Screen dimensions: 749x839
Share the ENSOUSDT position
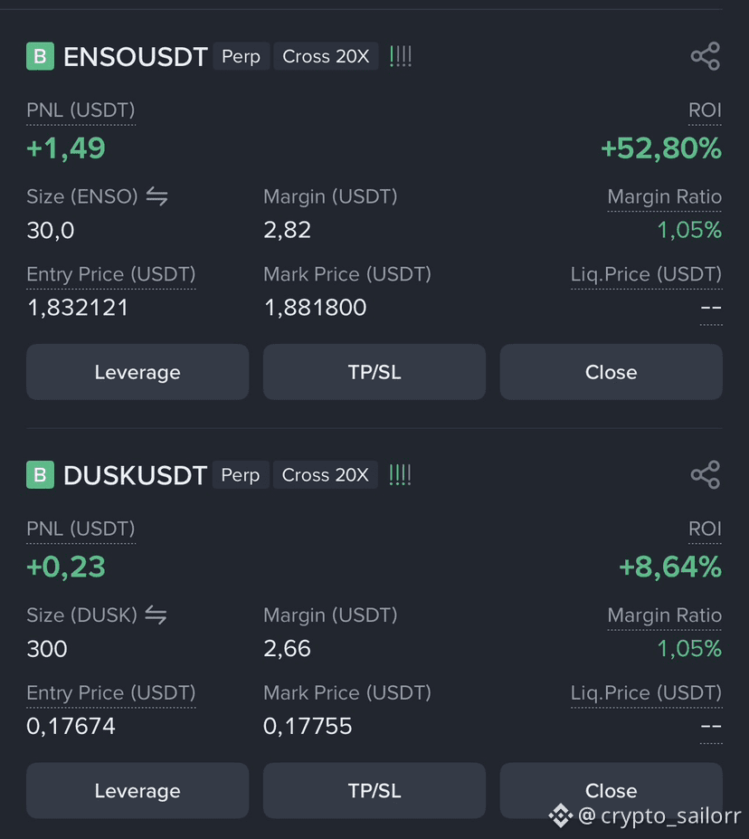[x=706, y=56]
